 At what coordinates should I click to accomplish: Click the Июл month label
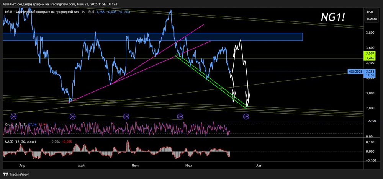point(189,166)
